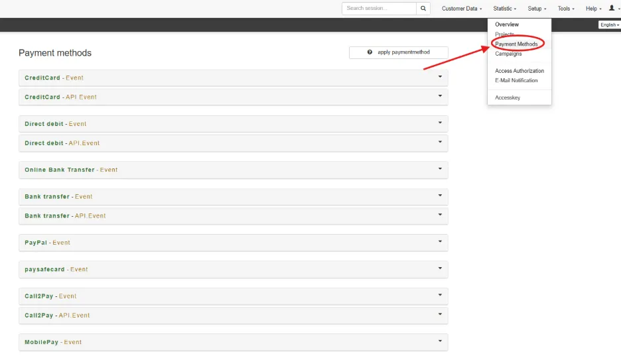Click the Call2Pay - Event label
The image size is (621, 356).
[x=50, y=296]
